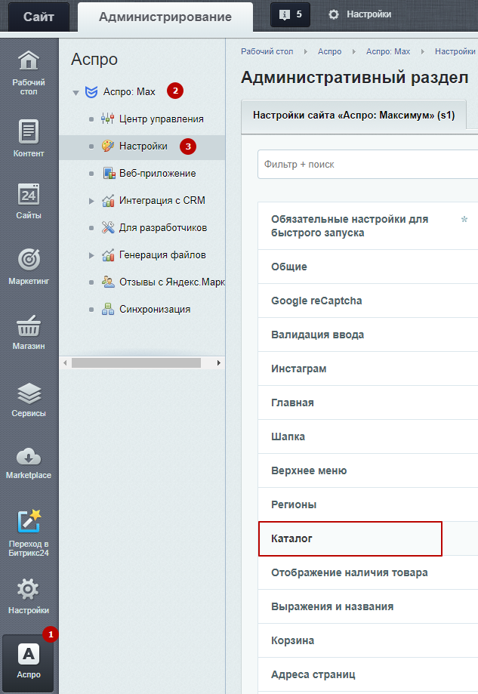Click the tree scrollbar left arrow
Screen dimensions: 478x694
pyautogui.click(x=65, y=363)
